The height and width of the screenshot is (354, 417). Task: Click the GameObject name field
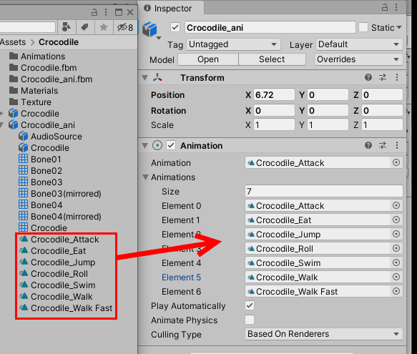click(x=270, y=27)
